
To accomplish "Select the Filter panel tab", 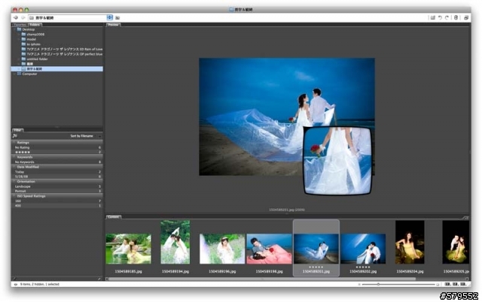I will click(x=18, y=130).
